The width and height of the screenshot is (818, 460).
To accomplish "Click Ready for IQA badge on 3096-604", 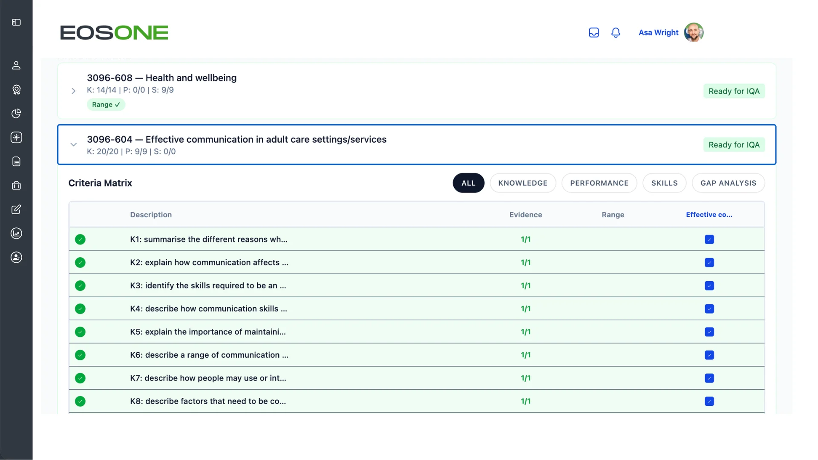I will [x=734, y=145].
